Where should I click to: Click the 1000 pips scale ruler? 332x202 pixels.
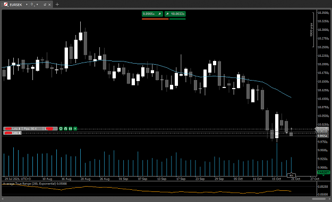click(312, 30)
